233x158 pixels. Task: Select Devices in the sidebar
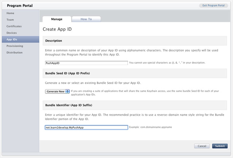[x=12, y=33]
